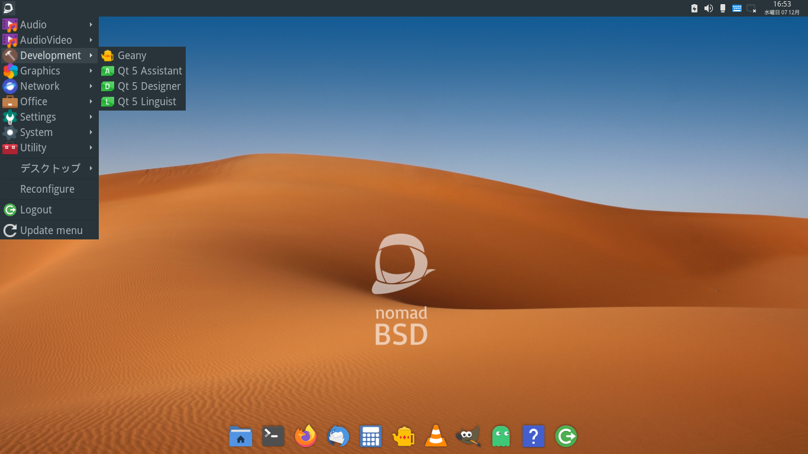Select the highlighted Development menu entry
Viewport: 808px width, 454px height.
tap(49, 55)
